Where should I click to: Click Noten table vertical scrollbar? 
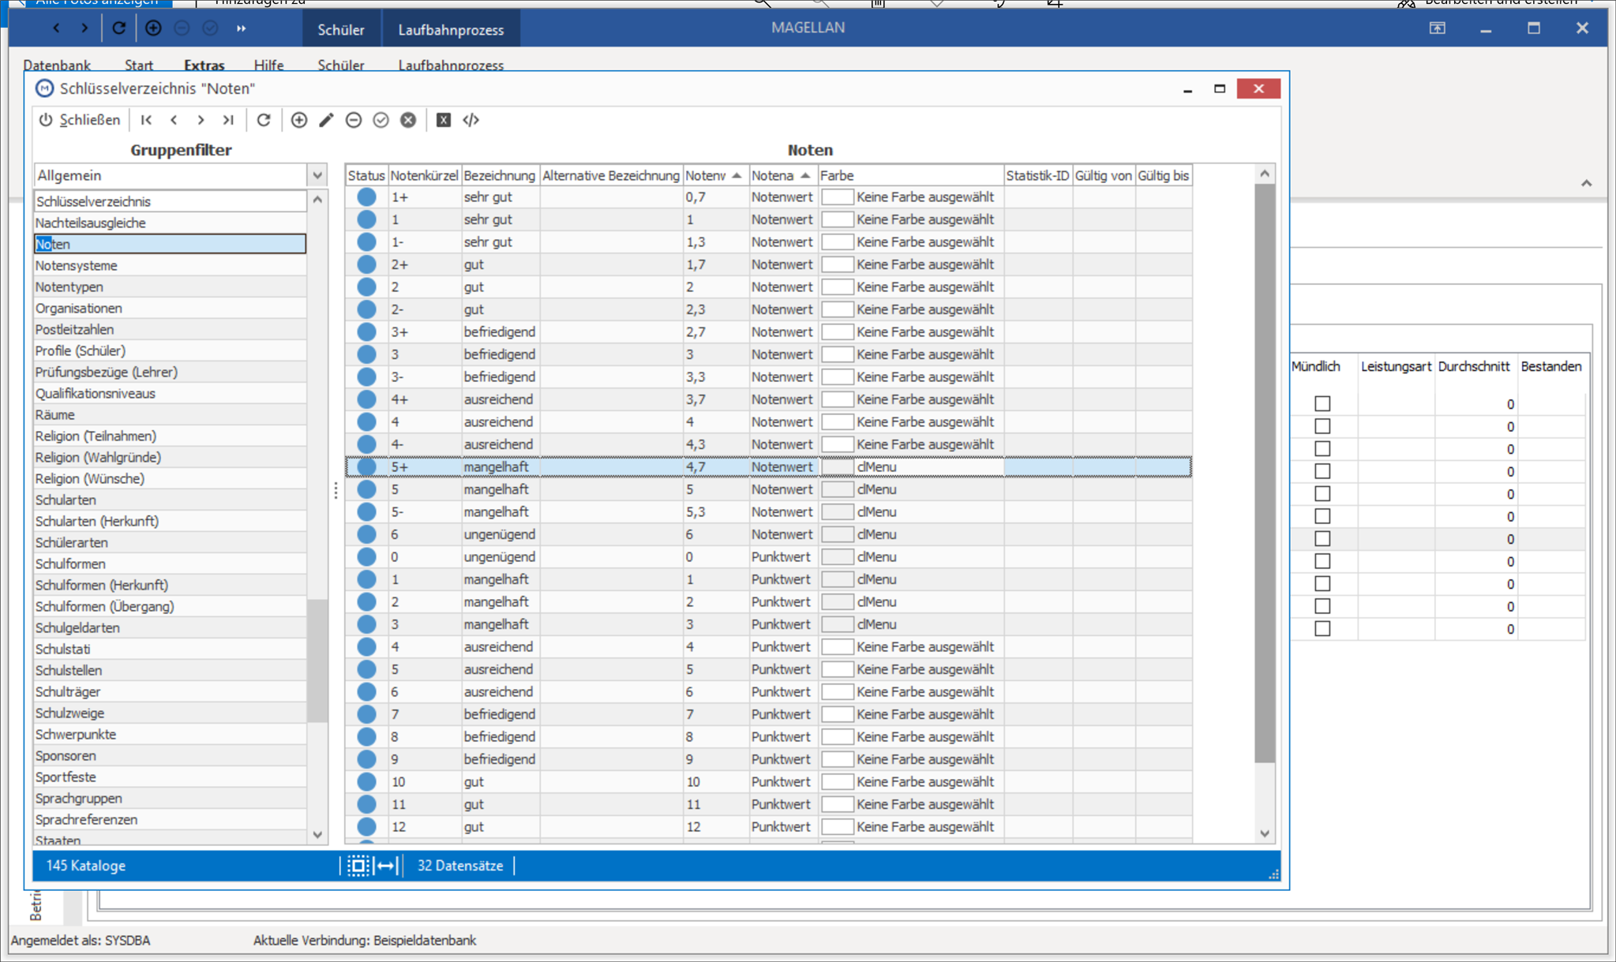click(1265, 474)
